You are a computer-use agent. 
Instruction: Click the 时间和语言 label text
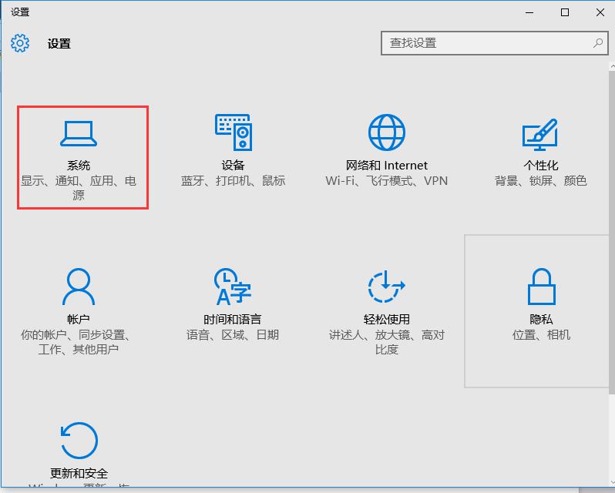233,320
